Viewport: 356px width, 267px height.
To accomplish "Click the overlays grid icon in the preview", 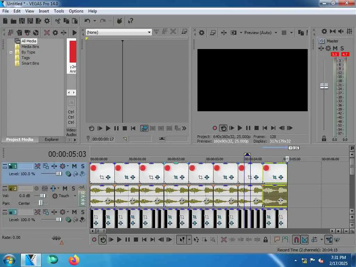I will coord(284,33).
